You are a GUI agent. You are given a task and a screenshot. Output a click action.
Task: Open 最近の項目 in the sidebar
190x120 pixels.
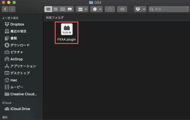(x=22, y=31)
